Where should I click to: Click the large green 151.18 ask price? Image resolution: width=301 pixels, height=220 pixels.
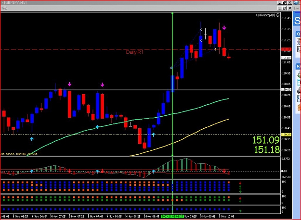[267, 150]
